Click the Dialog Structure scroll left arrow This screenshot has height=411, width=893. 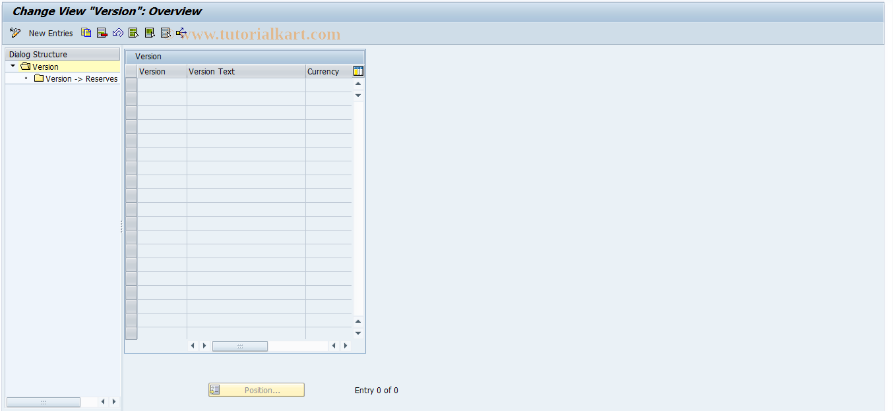(103, 402)
